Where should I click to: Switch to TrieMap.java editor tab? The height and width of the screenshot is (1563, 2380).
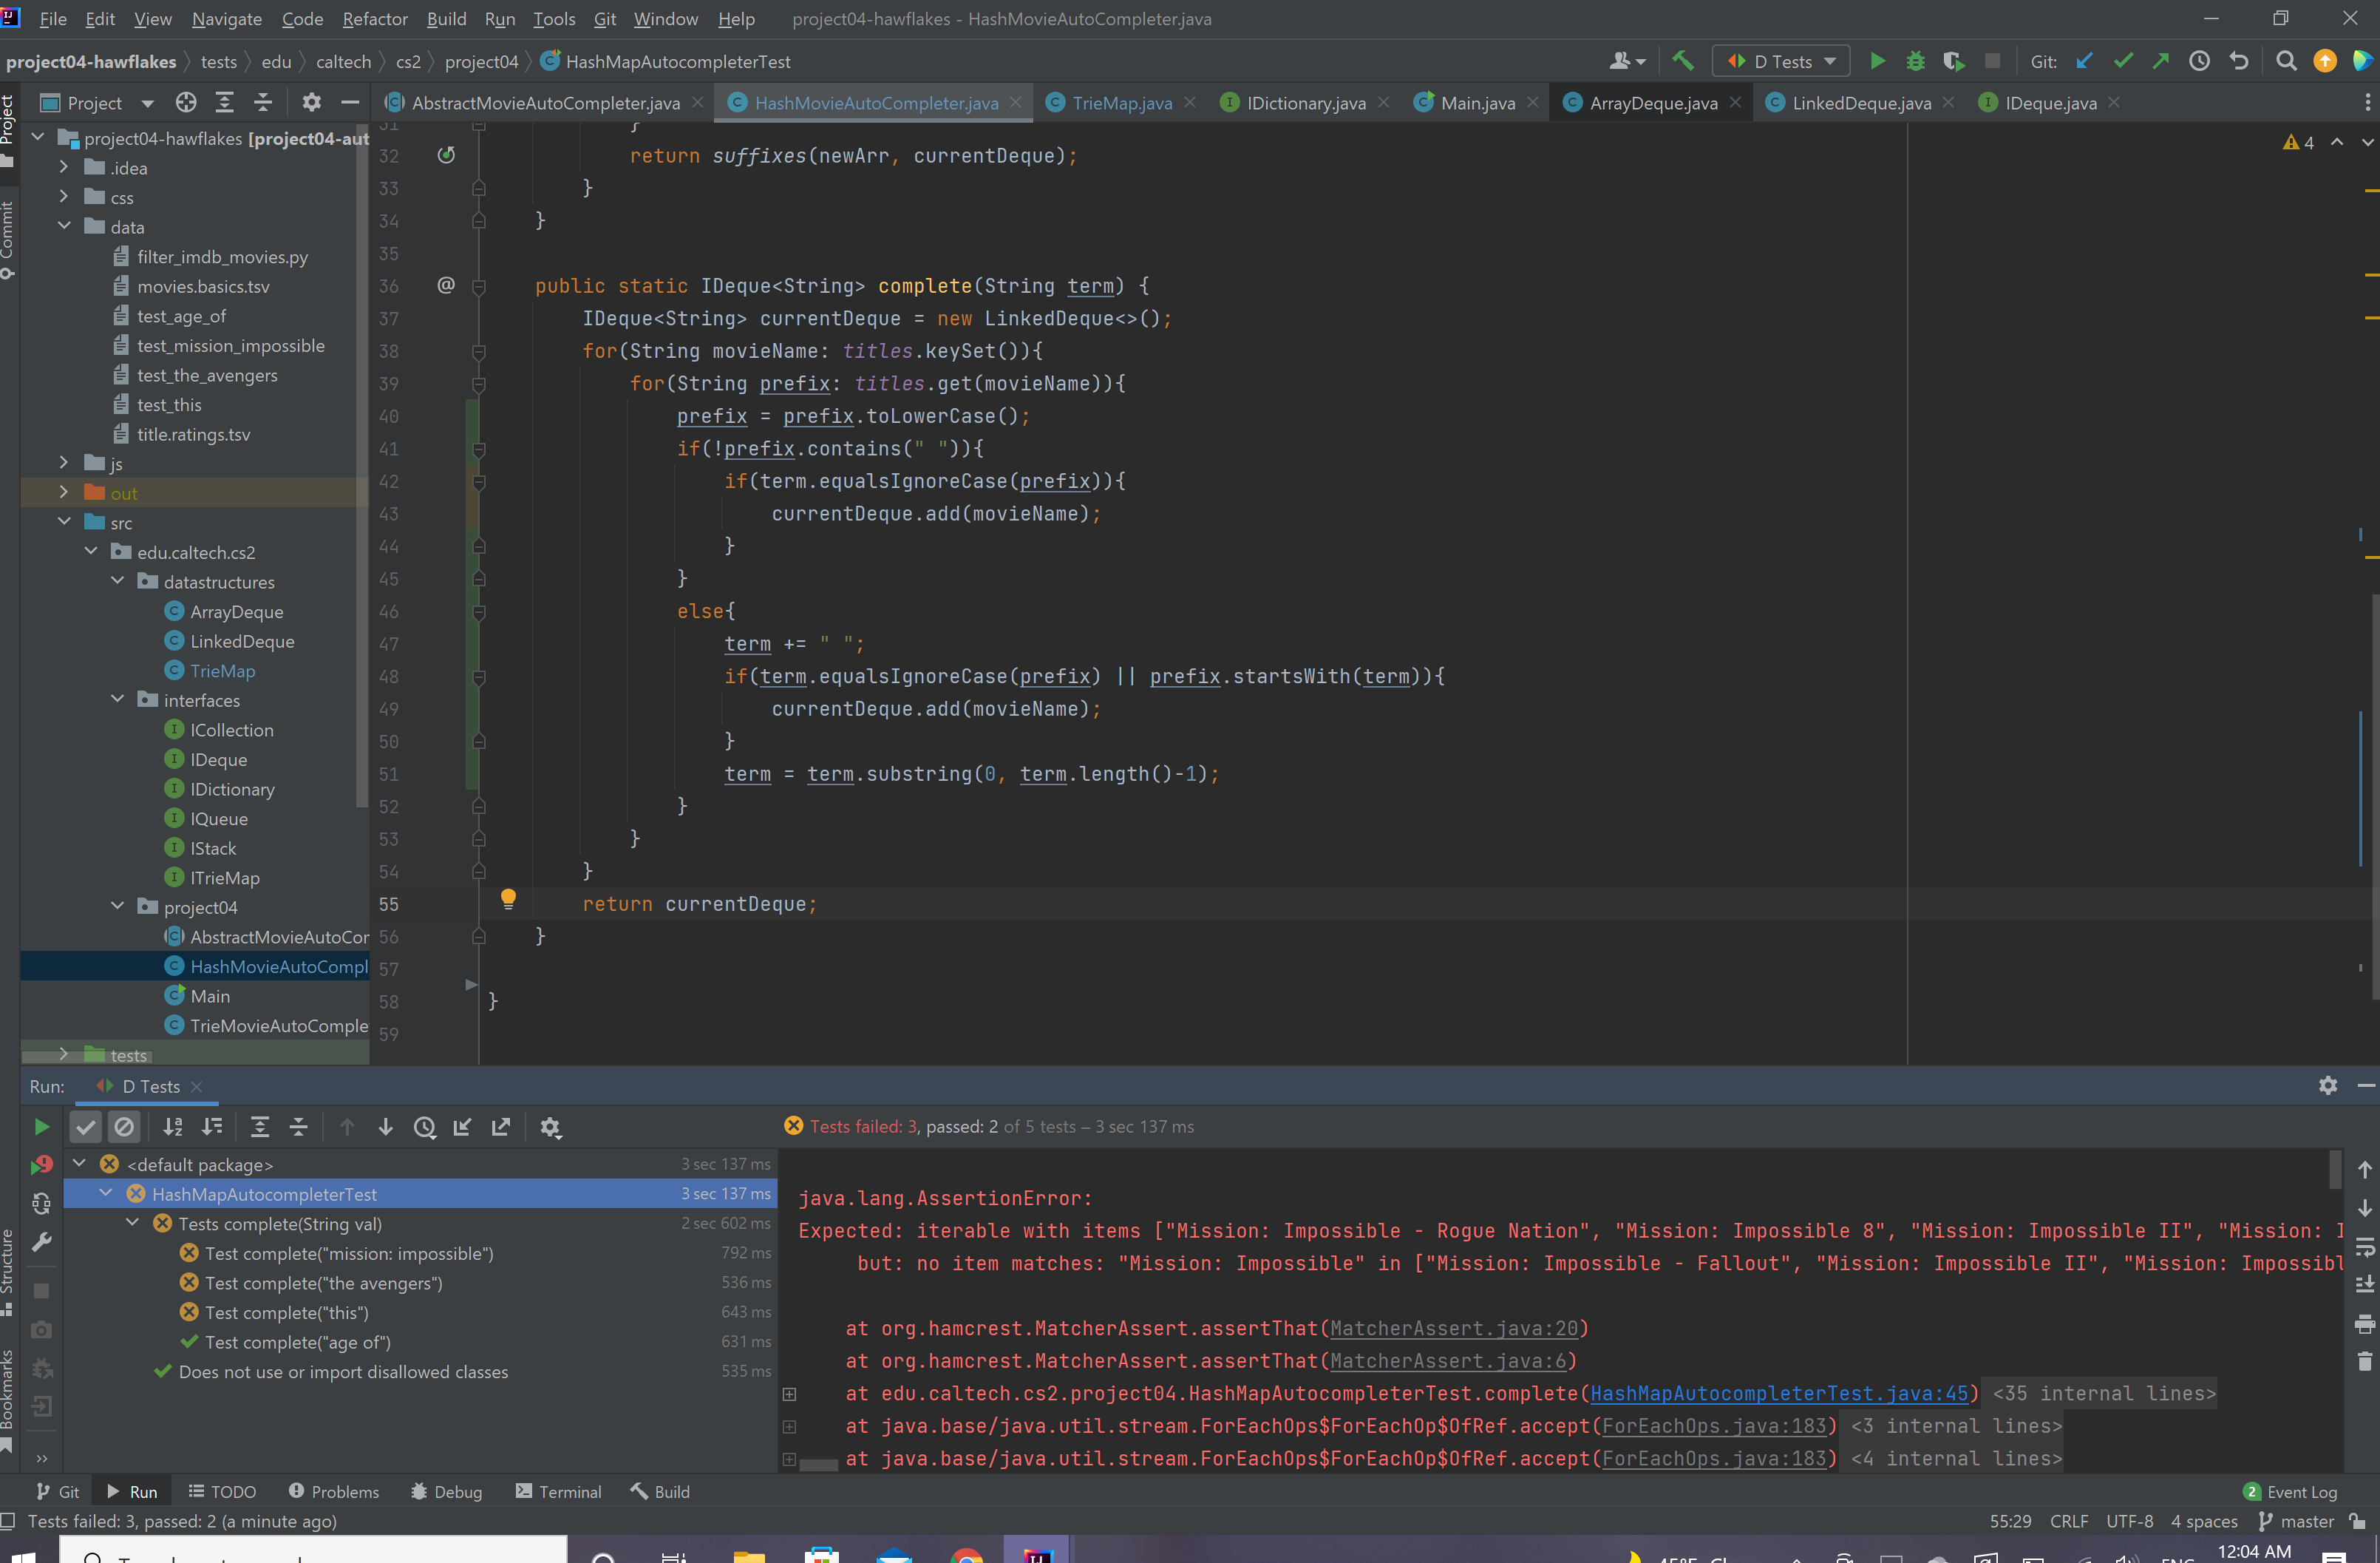(x=1121, y=103)
